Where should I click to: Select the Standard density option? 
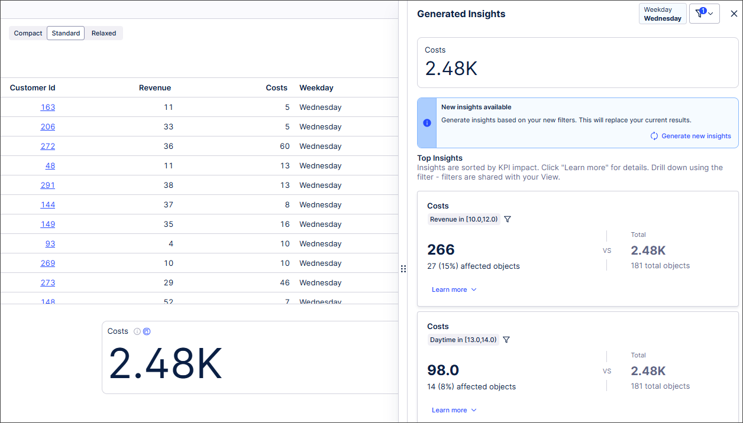[x=65, y=33]
